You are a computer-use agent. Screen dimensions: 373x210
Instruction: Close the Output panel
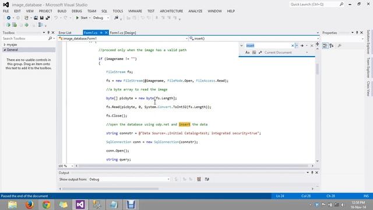tap(316, 173)
